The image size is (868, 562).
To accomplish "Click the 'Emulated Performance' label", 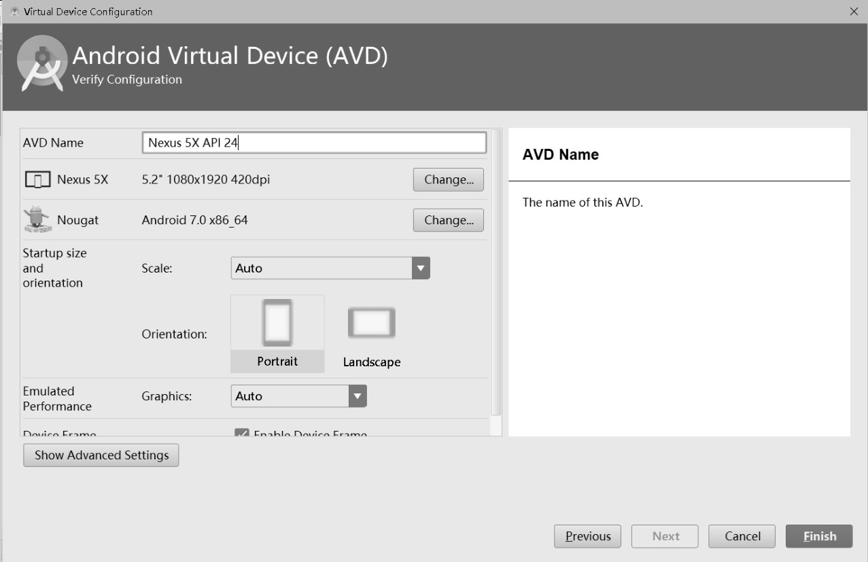I will tap(57, 399).
